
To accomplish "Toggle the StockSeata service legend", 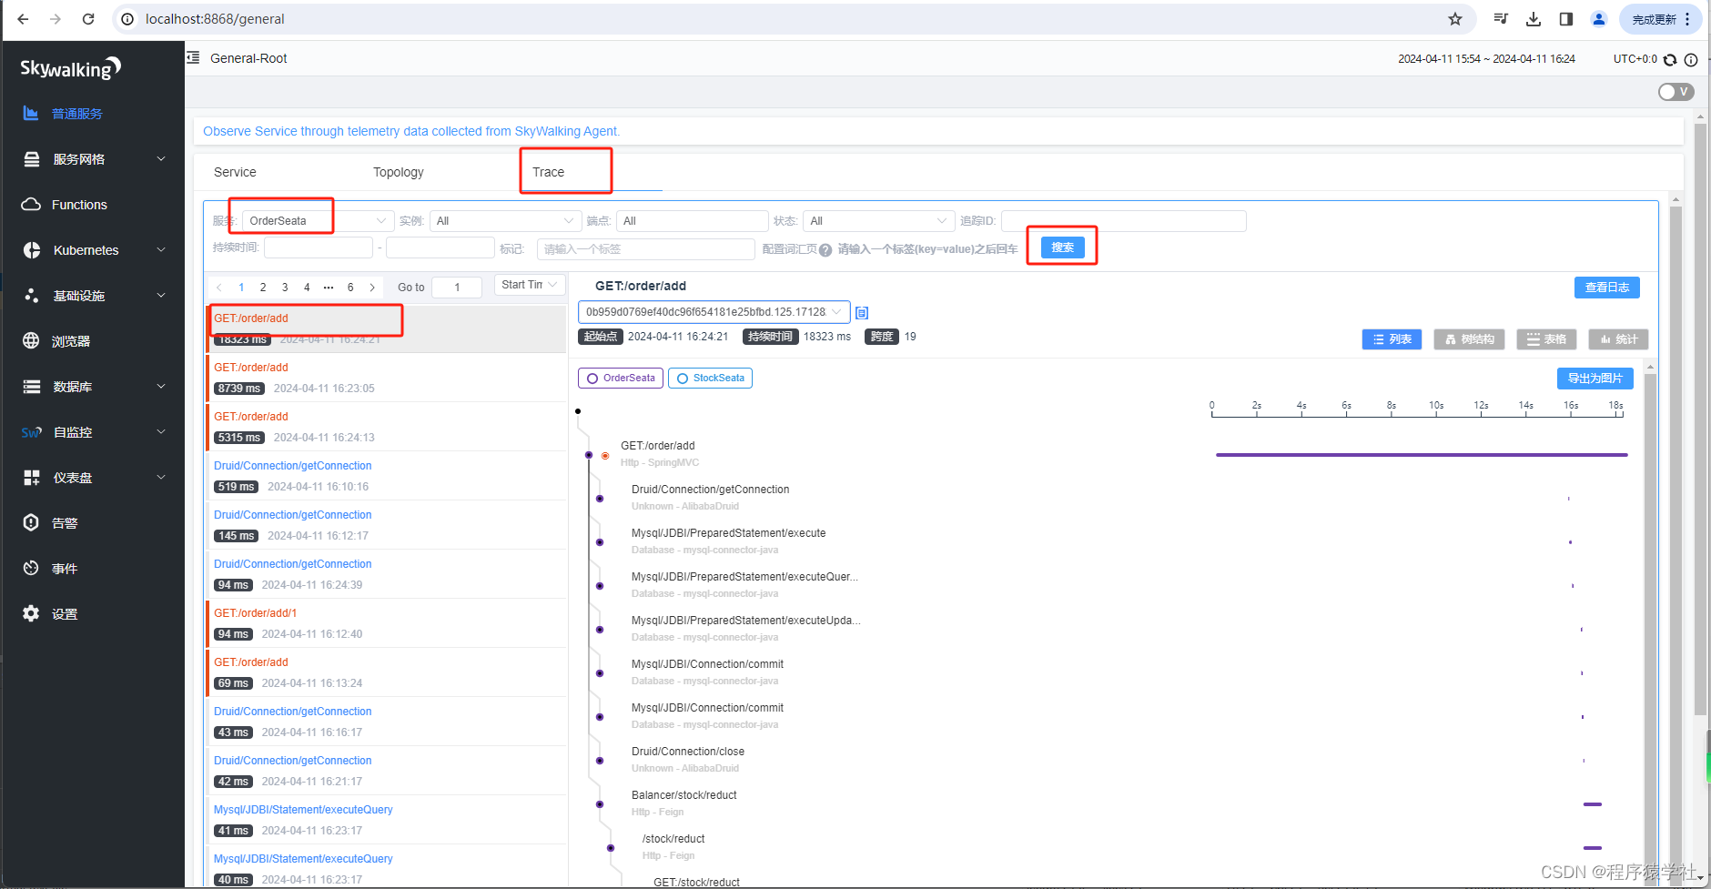I will click(710, 379).
